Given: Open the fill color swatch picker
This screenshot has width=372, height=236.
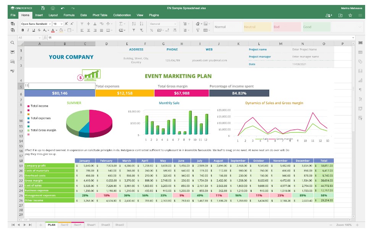Looking at the screenshot, I should (61, 30).
